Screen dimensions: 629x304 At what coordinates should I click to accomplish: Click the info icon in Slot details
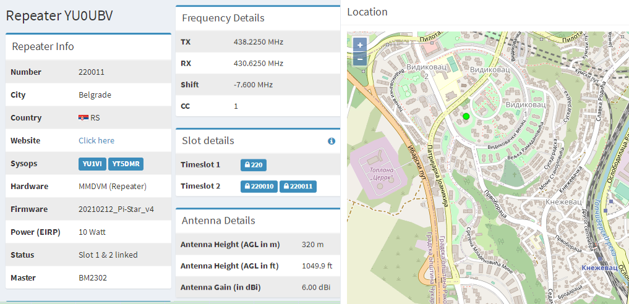click(332, 141)
